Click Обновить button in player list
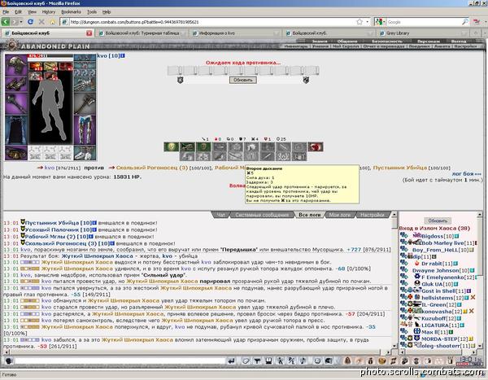 [x=438, y=221]
